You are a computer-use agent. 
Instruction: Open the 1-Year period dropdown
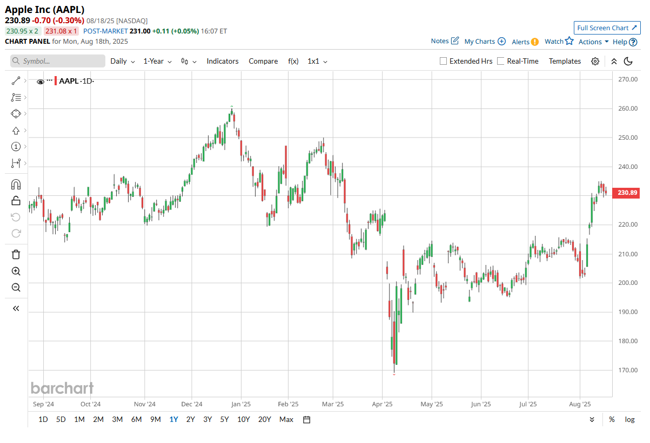tap(158, 62)
